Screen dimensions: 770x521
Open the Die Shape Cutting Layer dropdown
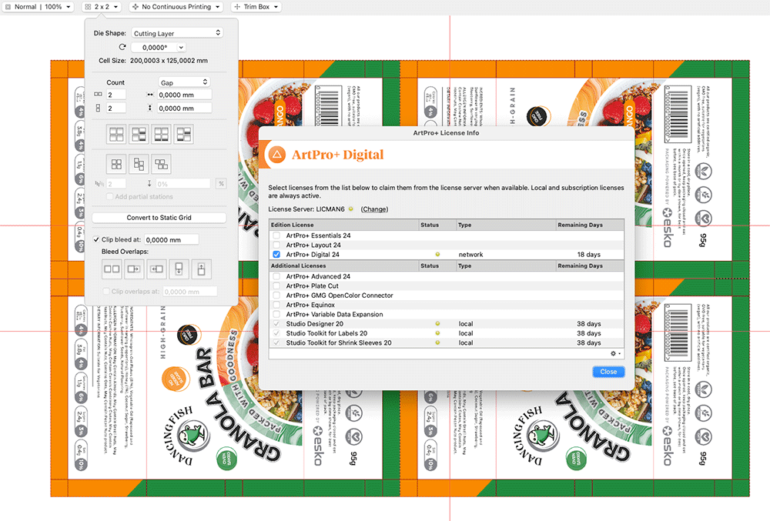tap(177, 33)
